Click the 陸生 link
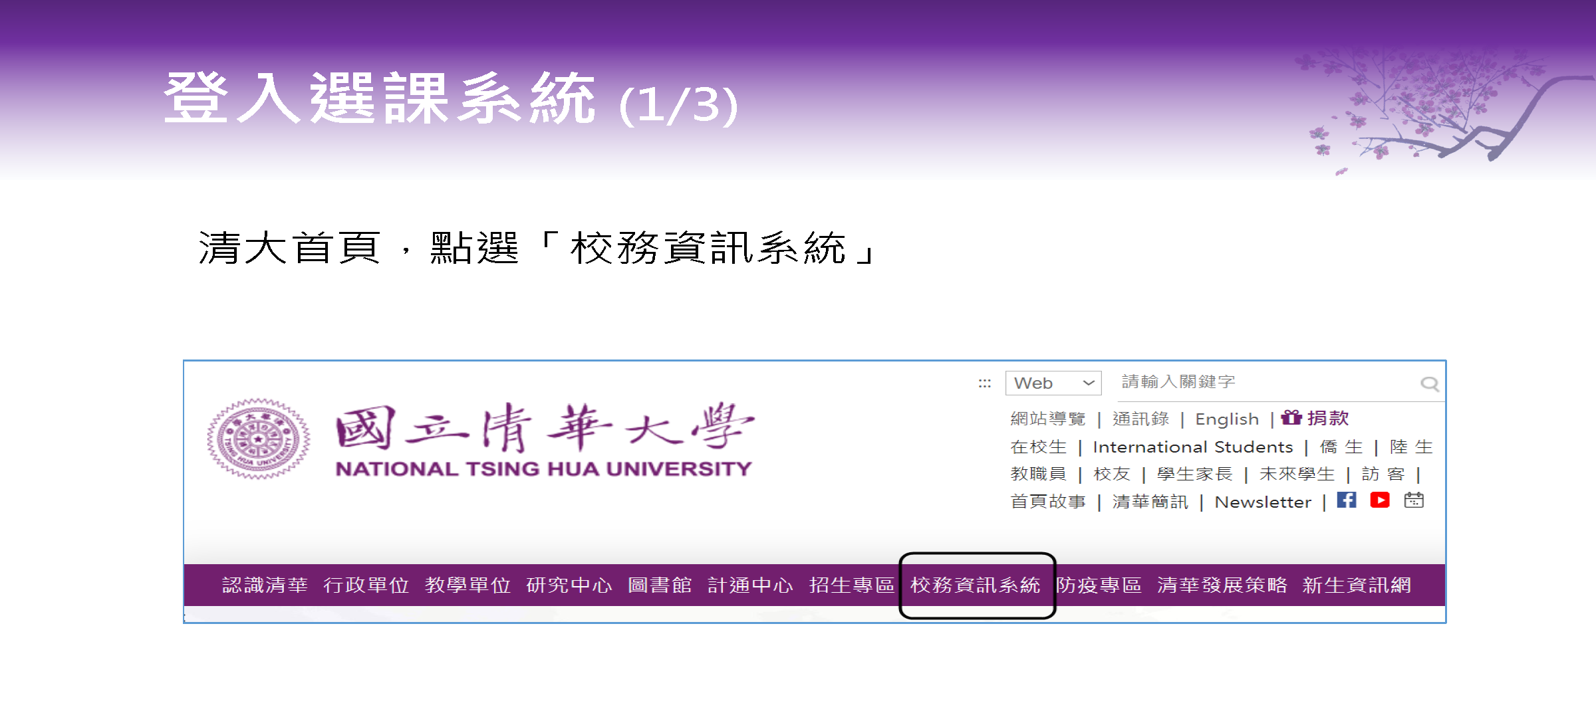The image size is (1596, 723). [1411, 447]
